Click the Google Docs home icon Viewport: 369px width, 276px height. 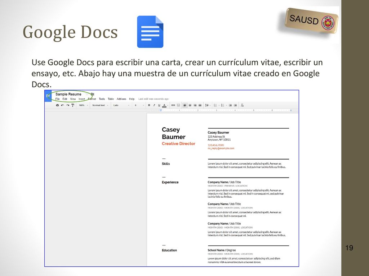pyautogui.click(x=48, y=96)
